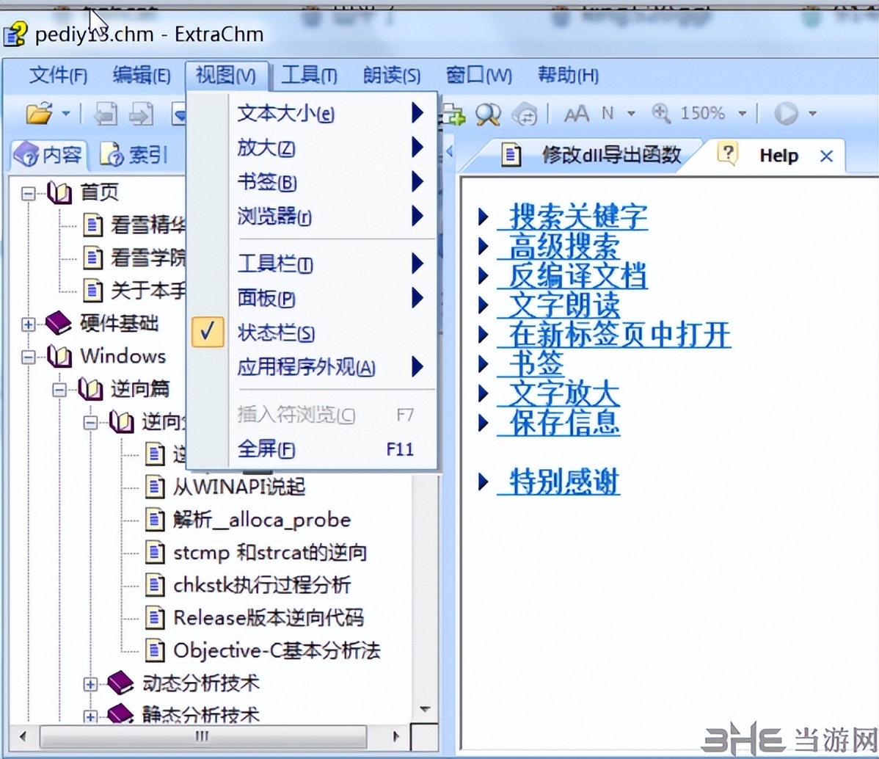Click page icon beside 关于本手

[x=92, y=291]
